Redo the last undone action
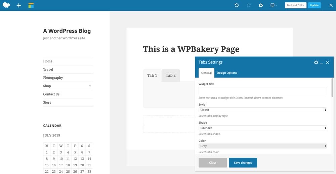 click(x=249, y=5)
